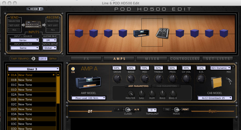Click the BIAS knob
The width and height of the screenshot is (241, 130).
point(162,93)
